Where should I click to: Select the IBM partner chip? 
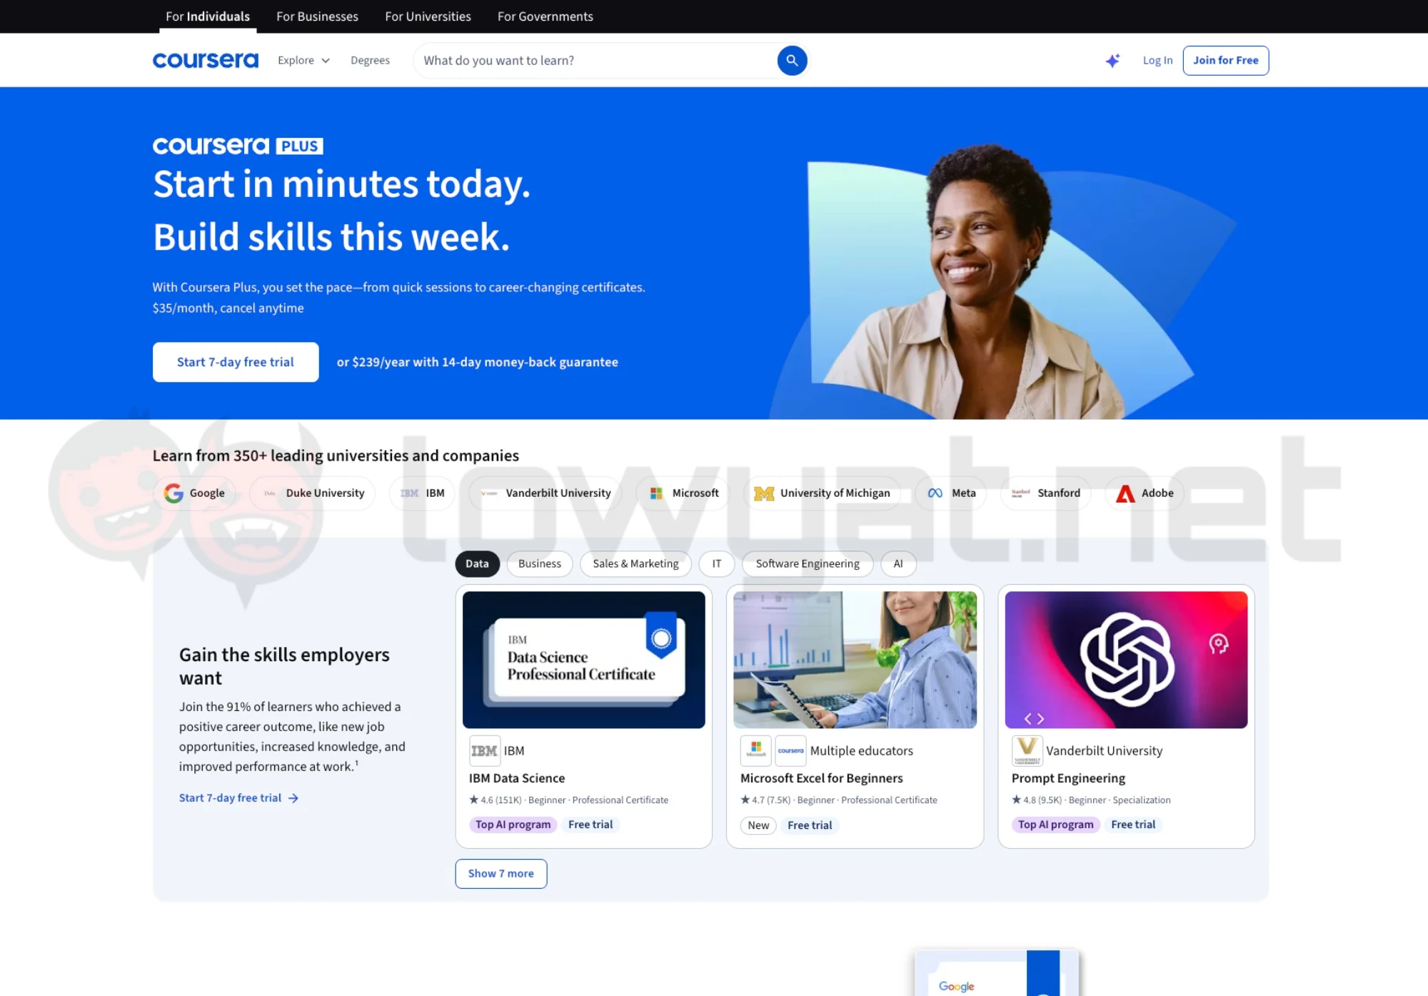point(422,493)
